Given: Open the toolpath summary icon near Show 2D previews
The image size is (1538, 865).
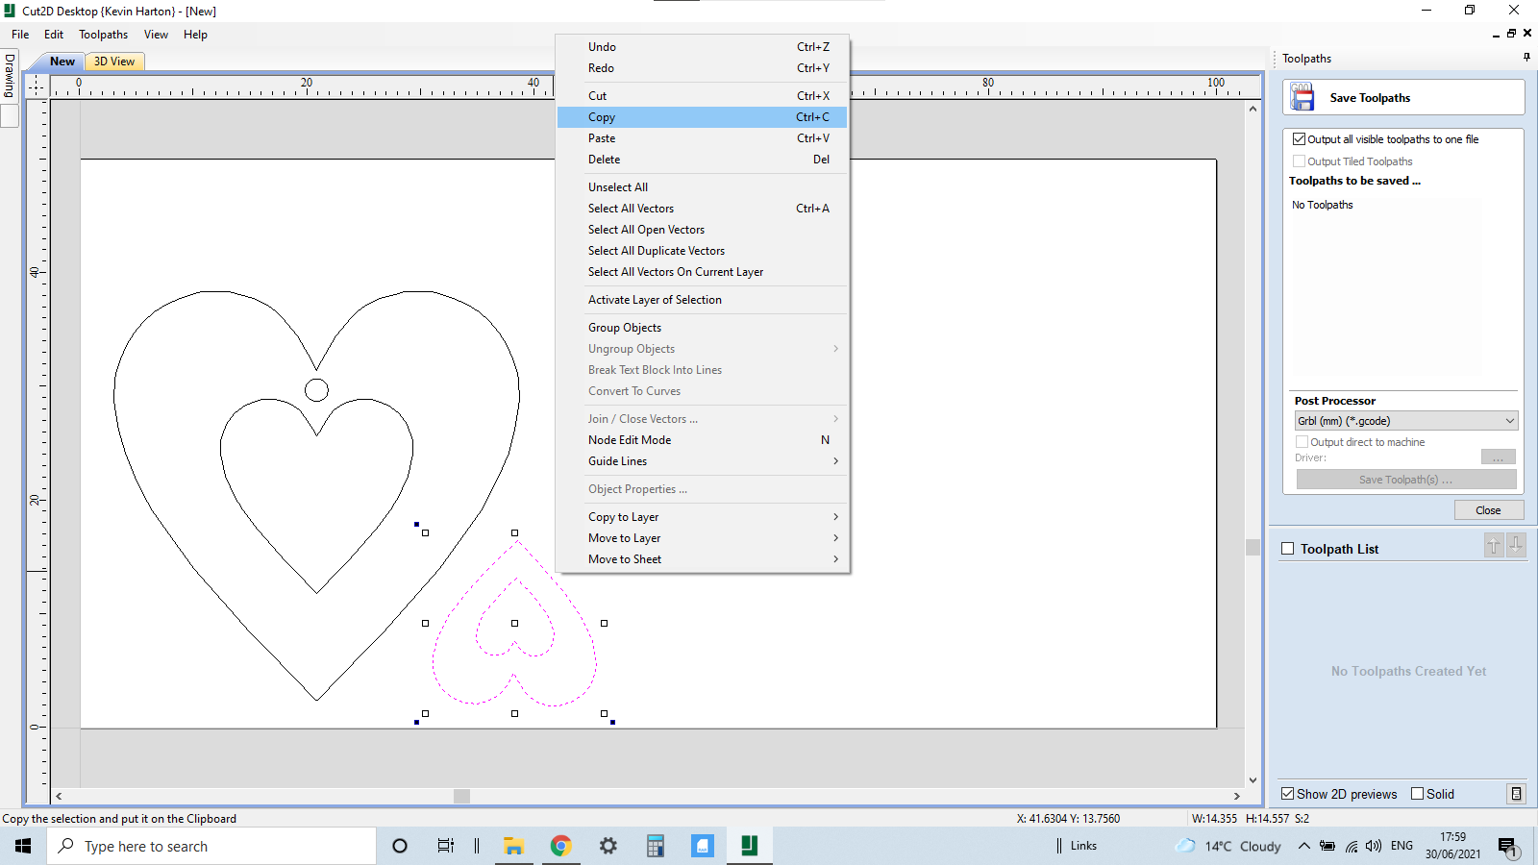Looking at the screenshot, I should tap(1517, 793).
